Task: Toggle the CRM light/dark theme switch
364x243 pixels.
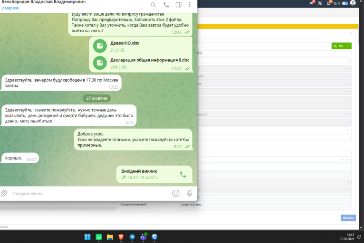Action: coord(345,3)
